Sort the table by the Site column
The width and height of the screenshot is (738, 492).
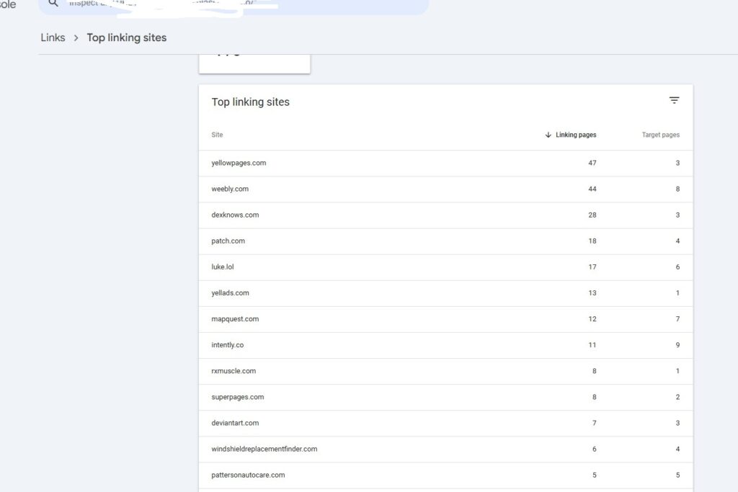pos(217,135)
